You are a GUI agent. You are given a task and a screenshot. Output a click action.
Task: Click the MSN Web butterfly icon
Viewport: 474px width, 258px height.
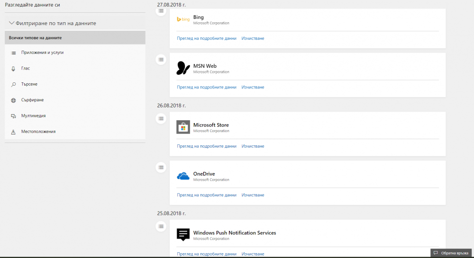tap(183, 68)
